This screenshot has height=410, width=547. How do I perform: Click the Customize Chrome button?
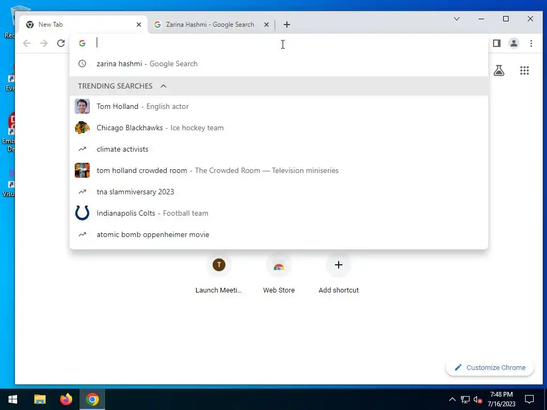point(490,367)
